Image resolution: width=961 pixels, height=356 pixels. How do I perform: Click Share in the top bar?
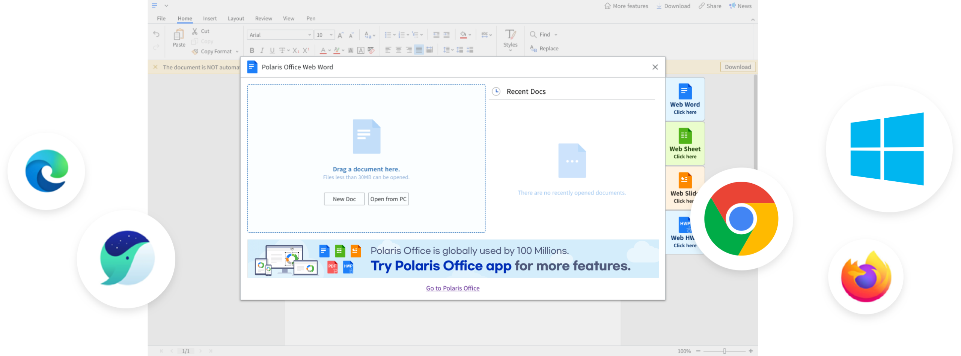click(x=710, y=6)
